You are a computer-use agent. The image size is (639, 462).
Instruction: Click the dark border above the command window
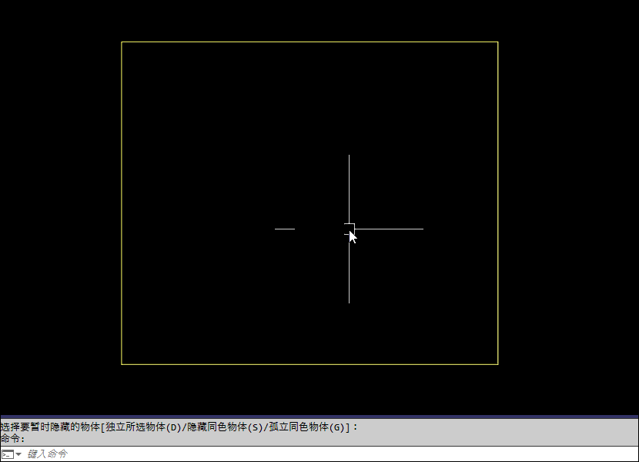319,417
